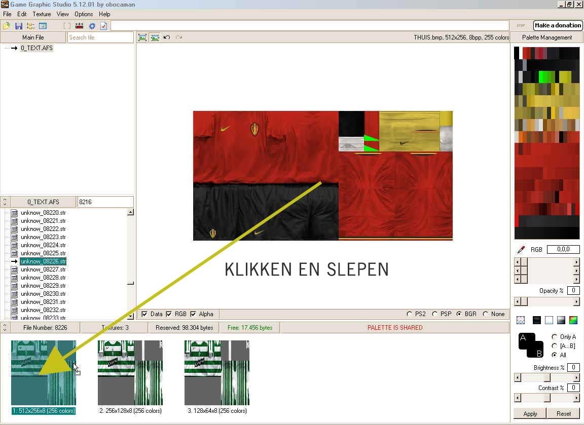584x425 pixels.
Task: Click the second image stretch view icon
Action: tap(155, 37)
